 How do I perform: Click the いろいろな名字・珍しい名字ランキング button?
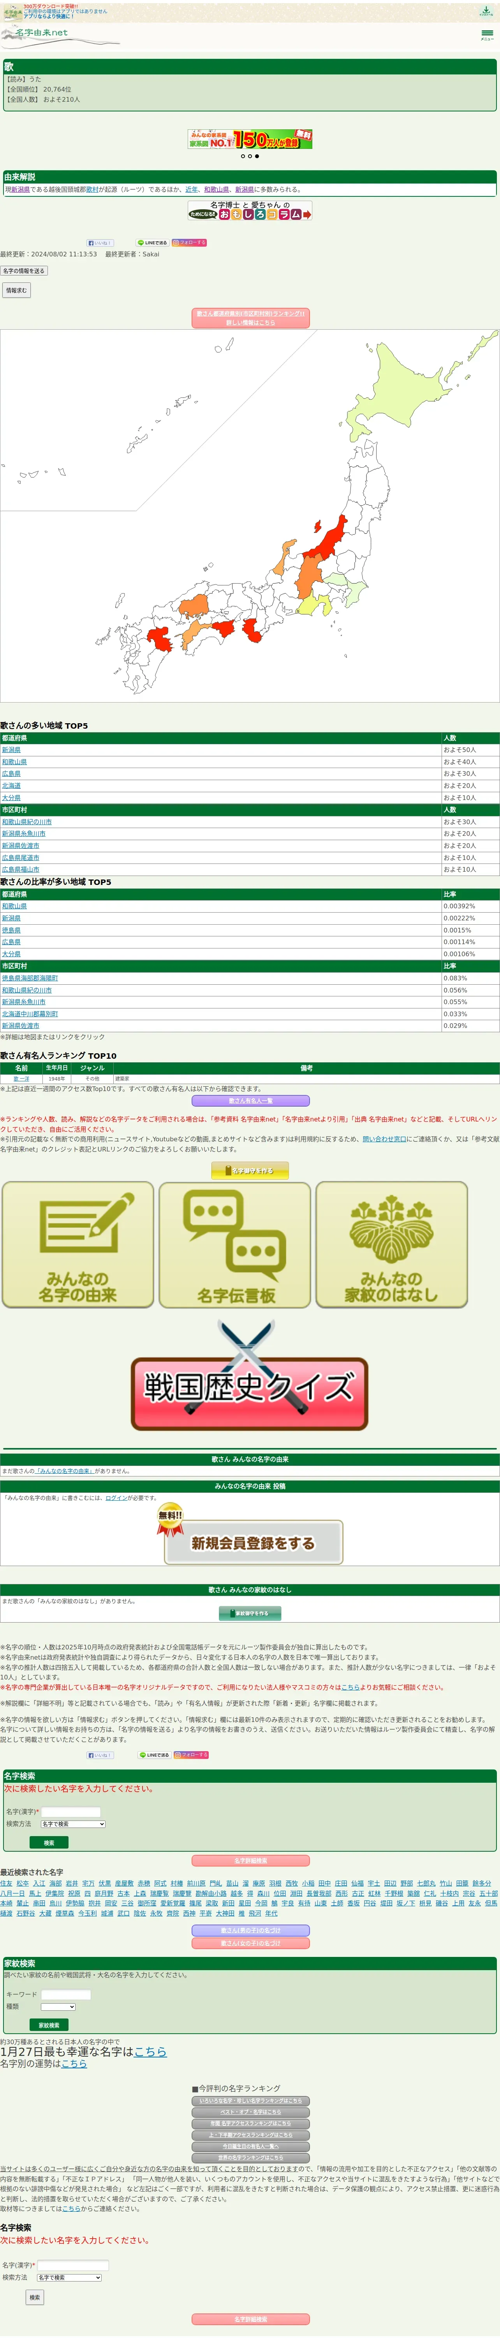pyautogui.click(x=250, y=2101)
